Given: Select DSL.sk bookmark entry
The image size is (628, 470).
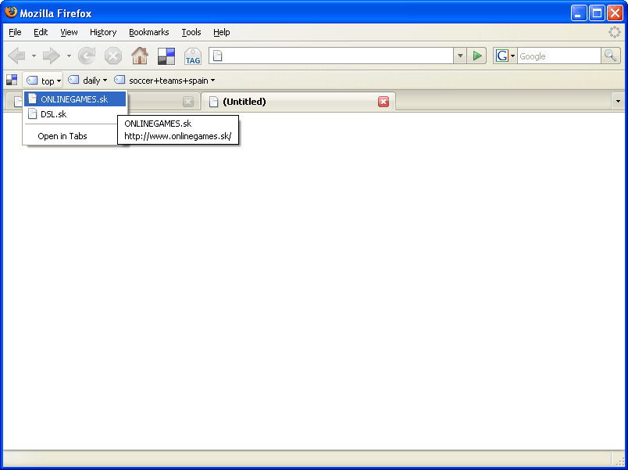Looking at the screenshot, I should [x=75, y=114].
